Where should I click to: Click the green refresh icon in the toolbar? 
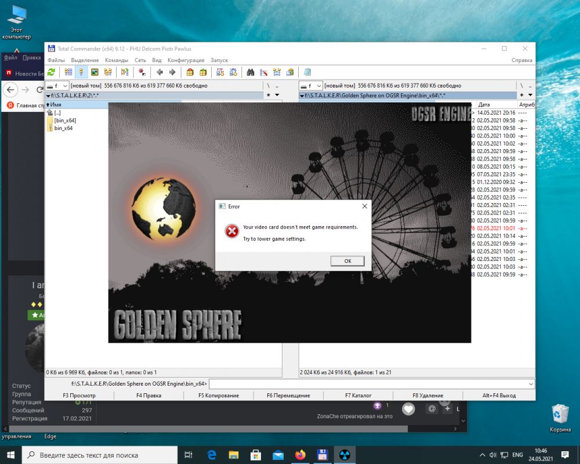point(52,72)
